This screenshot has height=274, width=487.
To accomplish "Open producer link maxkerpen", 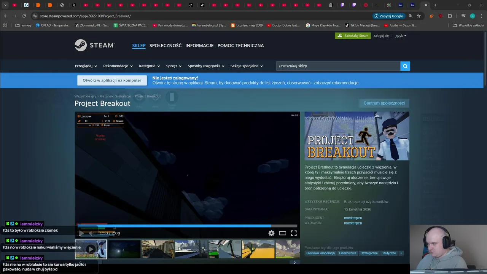I will coord(353,218).
